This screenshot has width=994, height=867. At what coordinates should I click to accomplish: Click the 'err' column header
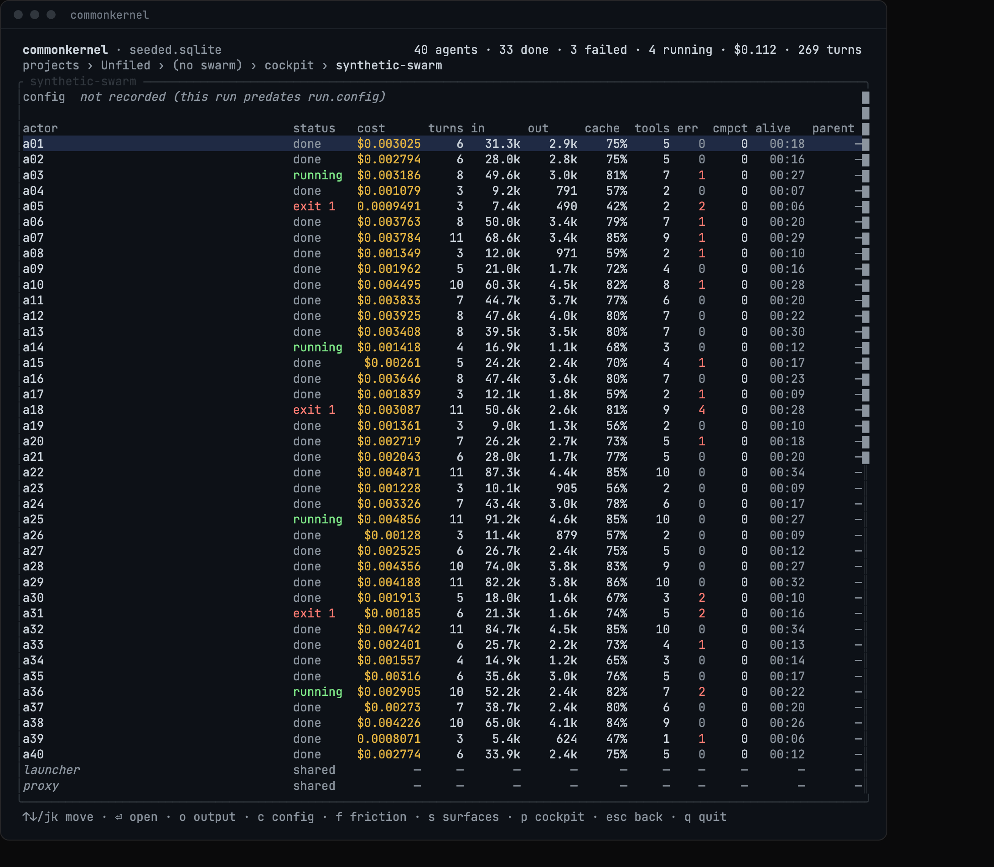(x=688, y=128)
